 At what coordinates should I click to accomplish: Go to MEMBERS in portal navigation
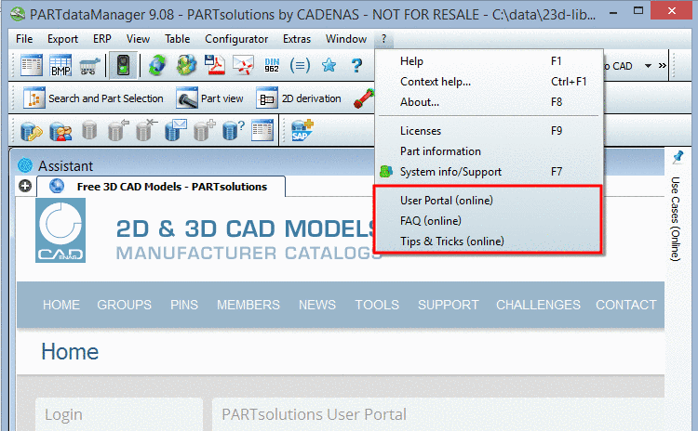tap(248, 305)
